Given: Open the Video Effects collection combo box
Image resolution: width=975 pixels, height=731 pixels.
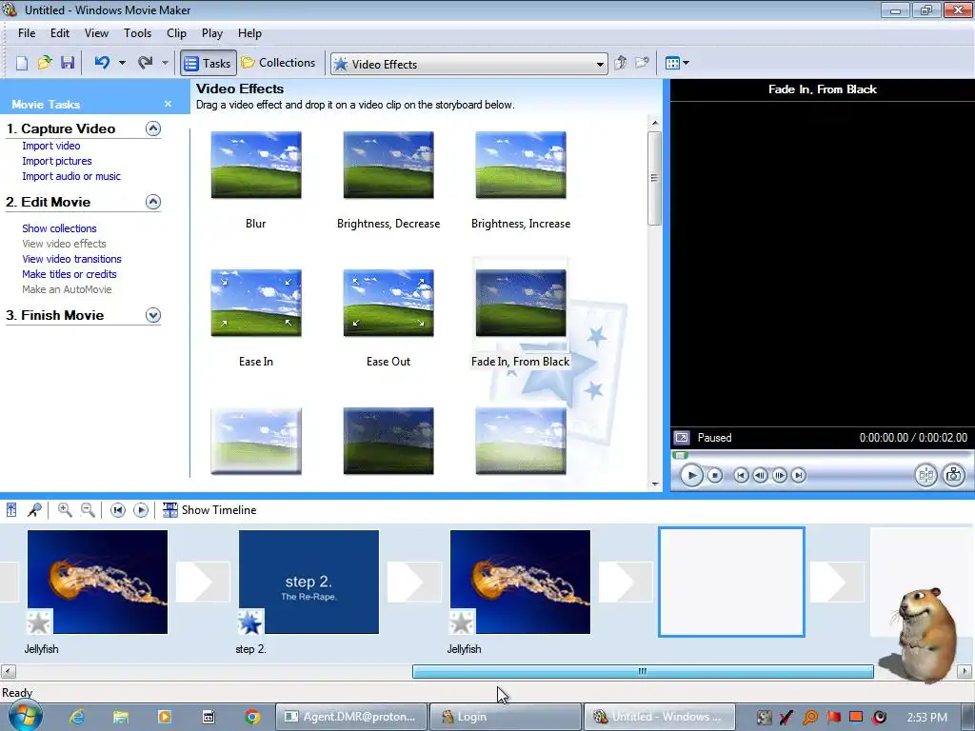Looking at the screenshot, I should (x=468, y=64).
